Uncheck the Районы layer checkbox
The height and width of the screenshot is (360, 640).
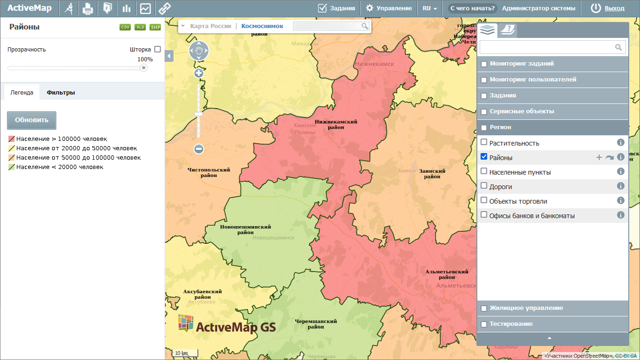coord(484,157)
